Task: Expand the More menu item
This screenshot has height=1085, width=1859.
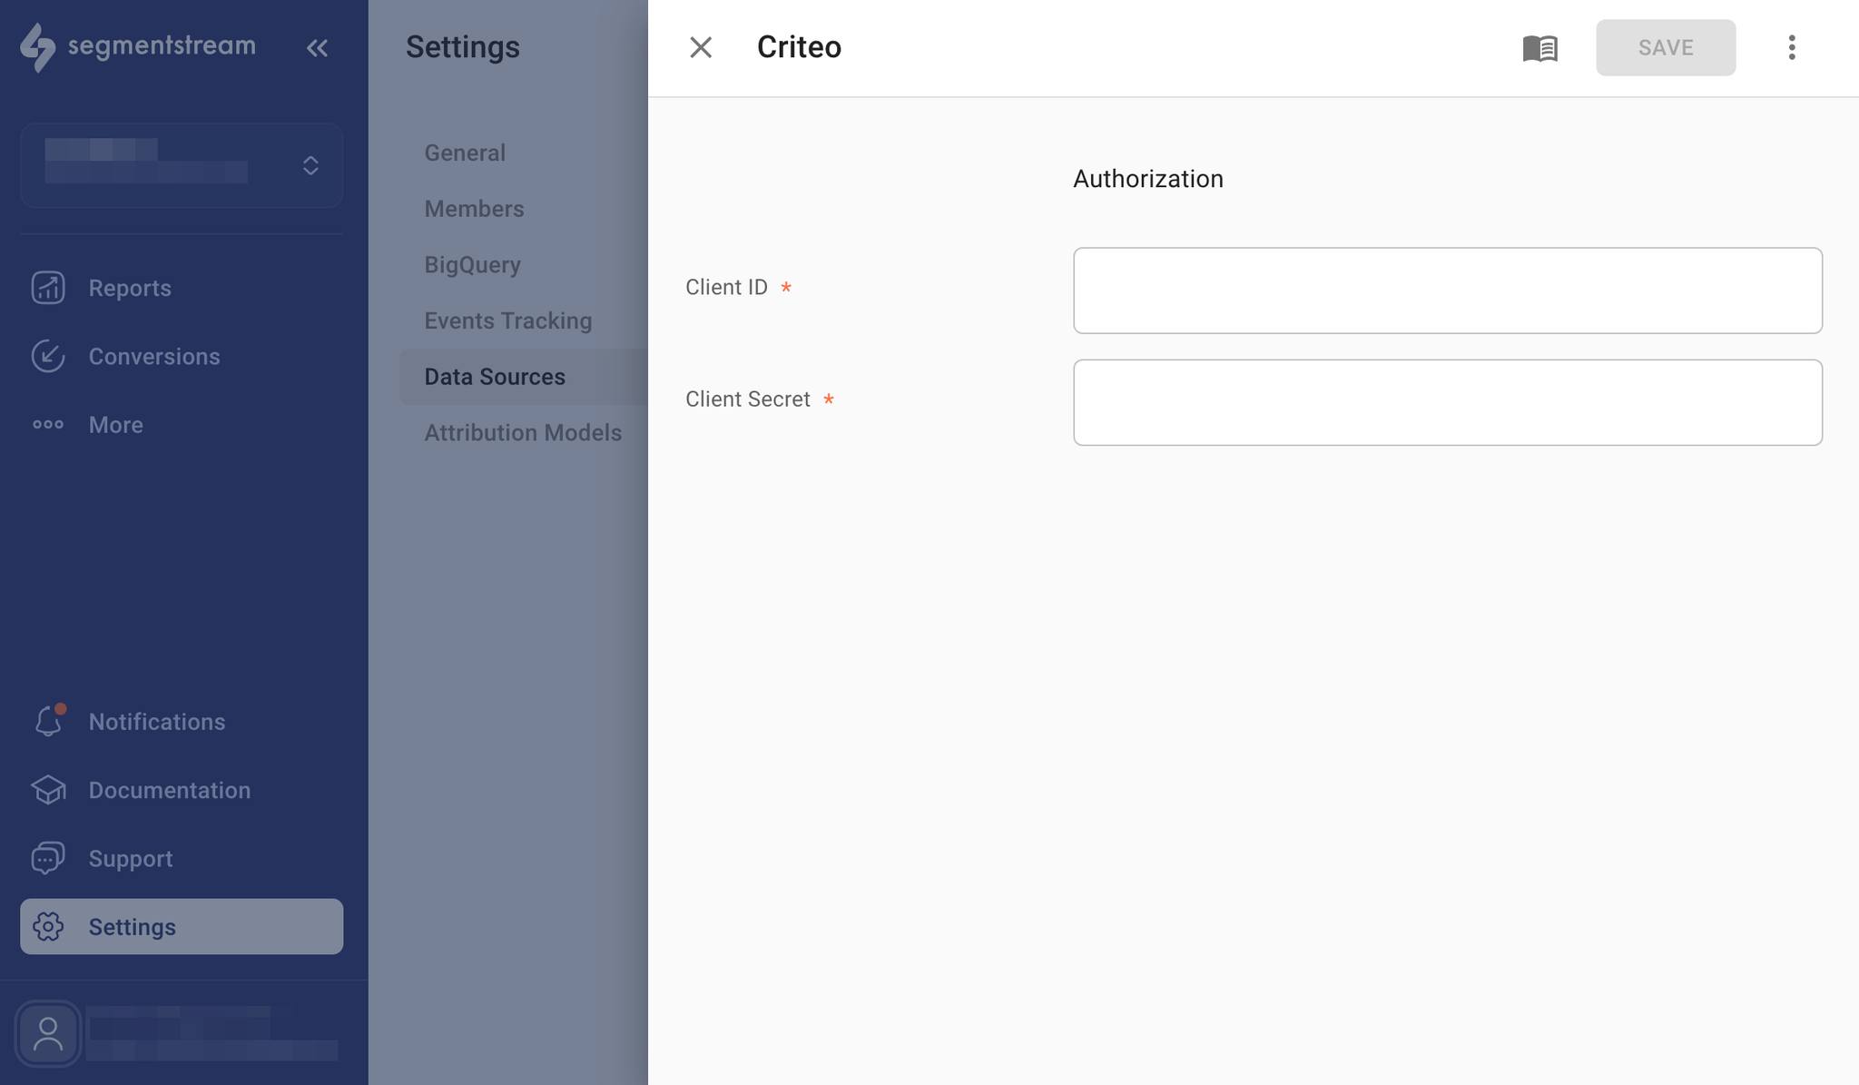Action: (x=116, y=425)
